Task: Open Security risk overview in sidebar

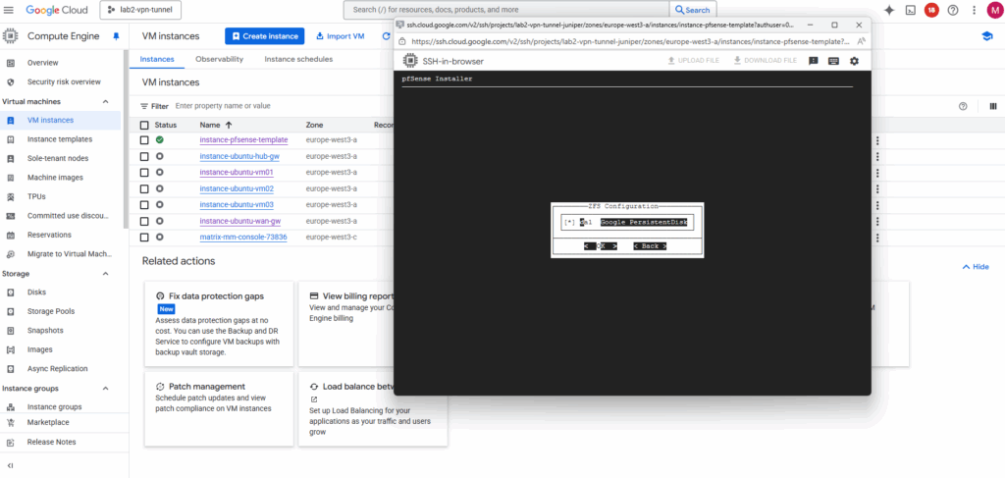Action: tap(64, 82)
